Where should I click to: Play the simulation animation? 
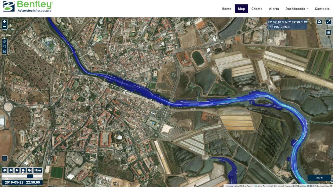coord(17,170)
